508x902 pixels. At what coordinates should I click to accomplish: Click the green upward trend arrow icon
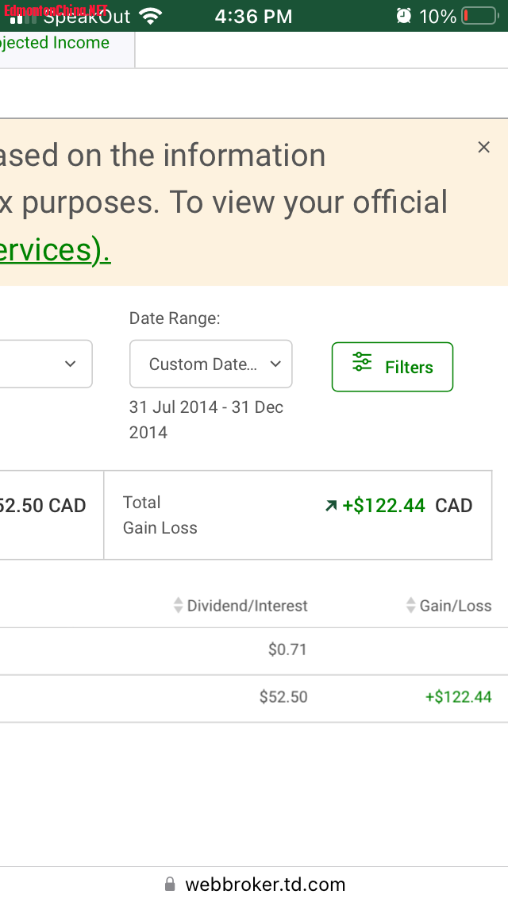(x=331, y=506)
